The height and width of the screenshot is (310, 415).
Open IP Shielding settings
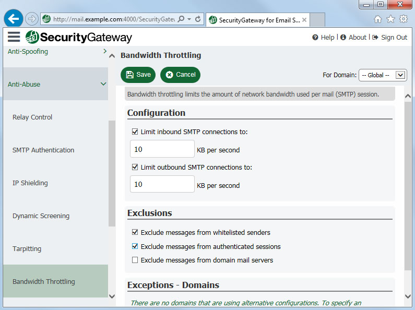click(55, 183)
